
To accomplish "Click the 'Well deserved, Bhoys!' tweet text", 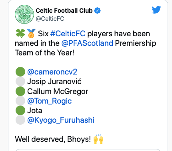I will click(53, 139).
